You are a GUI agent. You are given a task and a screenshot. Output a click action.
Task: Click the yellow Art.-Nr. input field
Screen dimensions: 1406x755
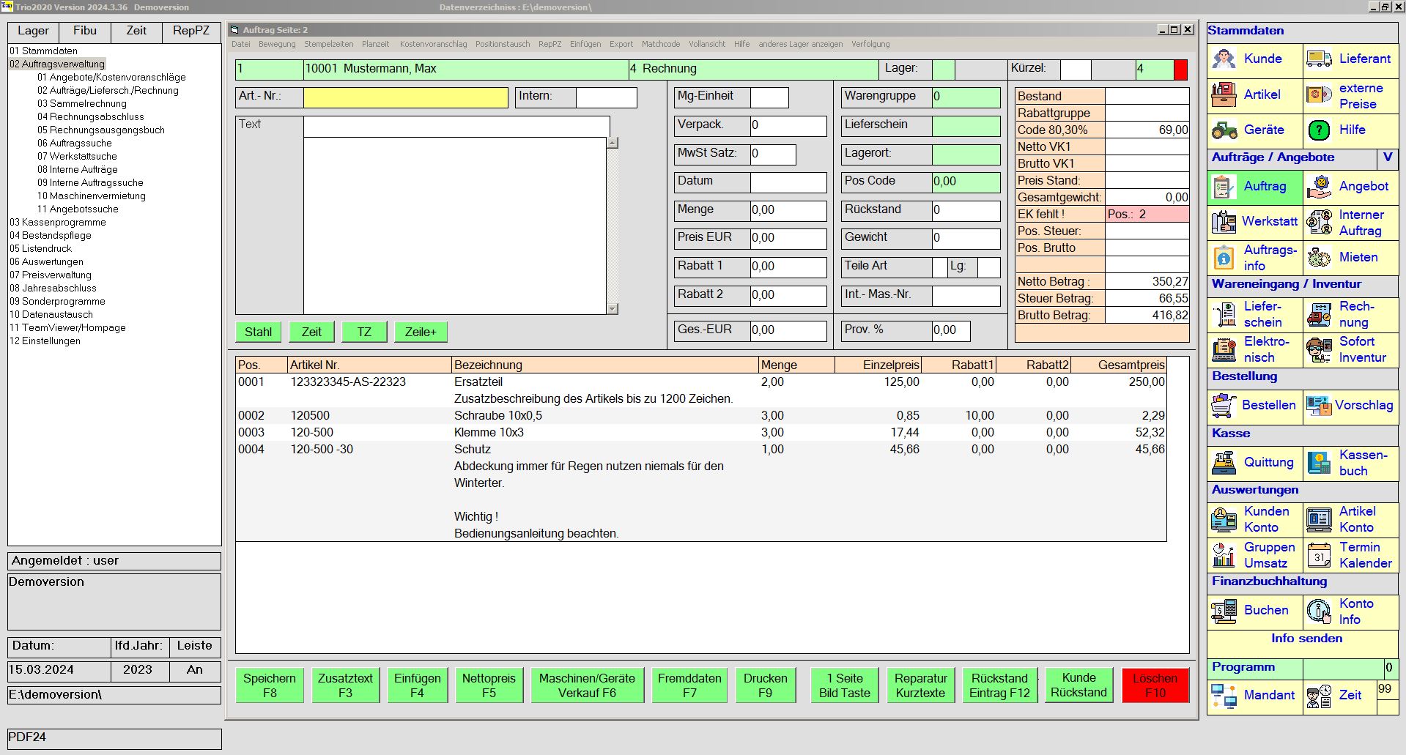tap(405, 97)
